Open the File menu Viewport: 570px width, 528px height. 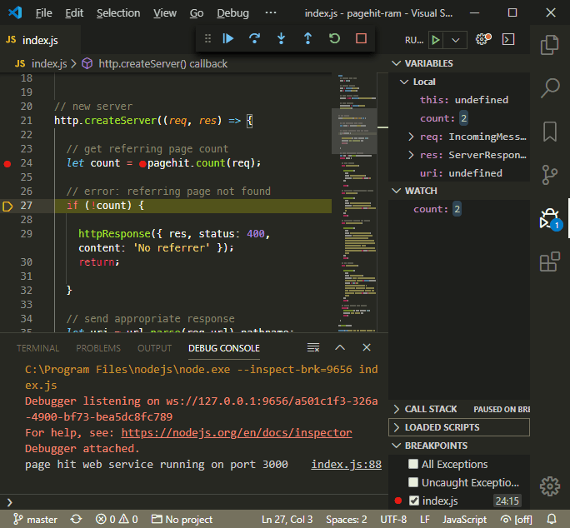(x=43, y=13)
